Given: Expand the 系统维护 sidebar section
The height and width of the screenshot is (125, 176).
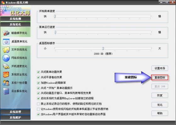Looking at the screenshot, I should (15, 117).
